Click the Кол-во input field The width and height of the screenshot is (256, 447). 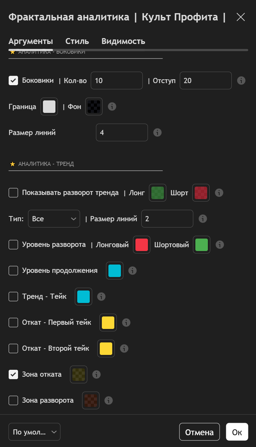(117, 81)
